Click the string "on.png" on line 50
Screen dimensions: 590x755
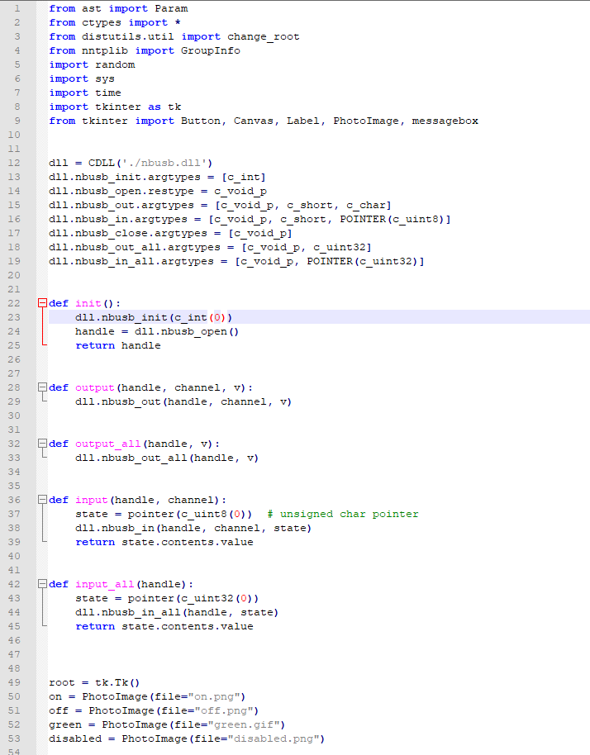click(214, 696)
